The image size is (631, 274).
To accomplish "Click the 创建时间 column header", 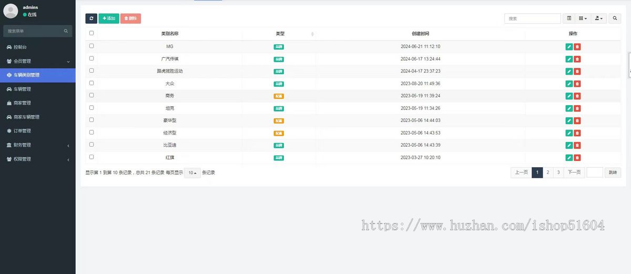I will (x=420, y=34).
